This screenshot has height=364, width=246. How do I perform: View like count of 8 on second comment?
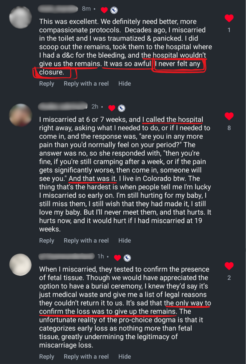(229, 128)
